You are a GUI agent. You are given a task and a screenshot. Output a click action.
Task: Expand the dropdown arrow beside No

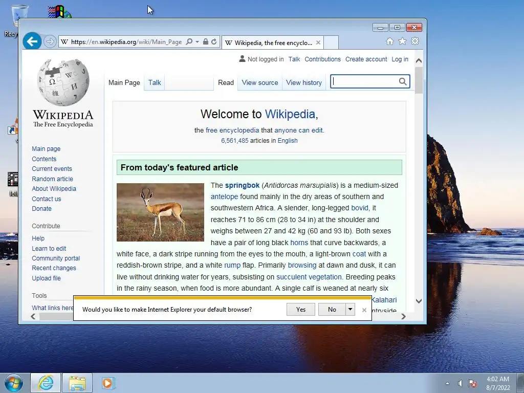pyautogui.click(x=350, y=310)
